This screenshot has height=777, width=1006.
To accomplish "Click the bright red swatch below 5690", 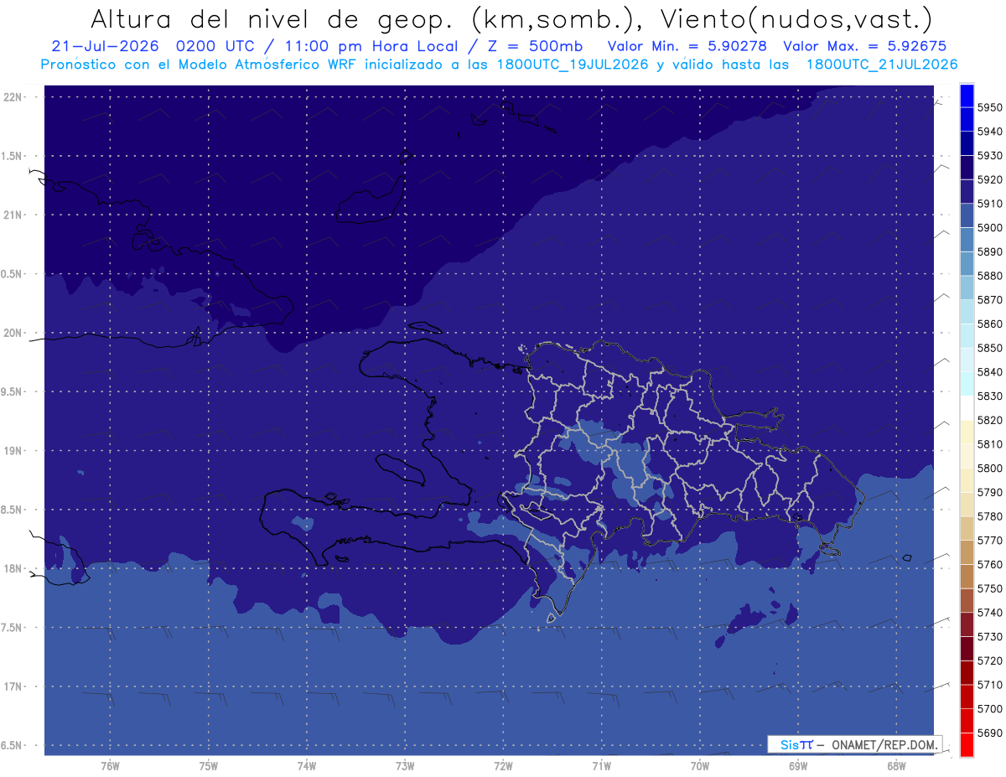I will (966, 744).
